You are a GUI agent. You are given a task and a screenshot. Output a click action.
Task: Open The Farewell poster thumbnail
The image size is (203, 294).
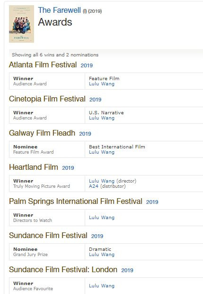(x=21, y=24)
